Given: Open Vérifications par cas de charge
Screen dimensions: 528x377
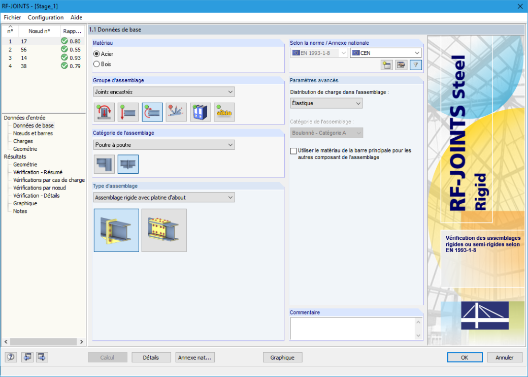Looking at the screenshot, I should click(49, 180).
